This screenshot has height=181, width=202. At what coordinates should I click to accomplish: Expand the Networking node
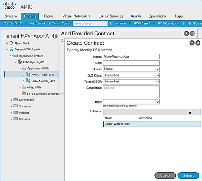click(11, 100)
